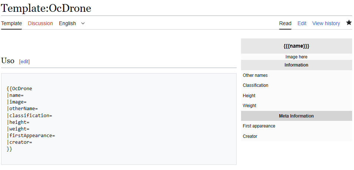
Task: Select the Read view tab
Action: click(x=285, y=23)
